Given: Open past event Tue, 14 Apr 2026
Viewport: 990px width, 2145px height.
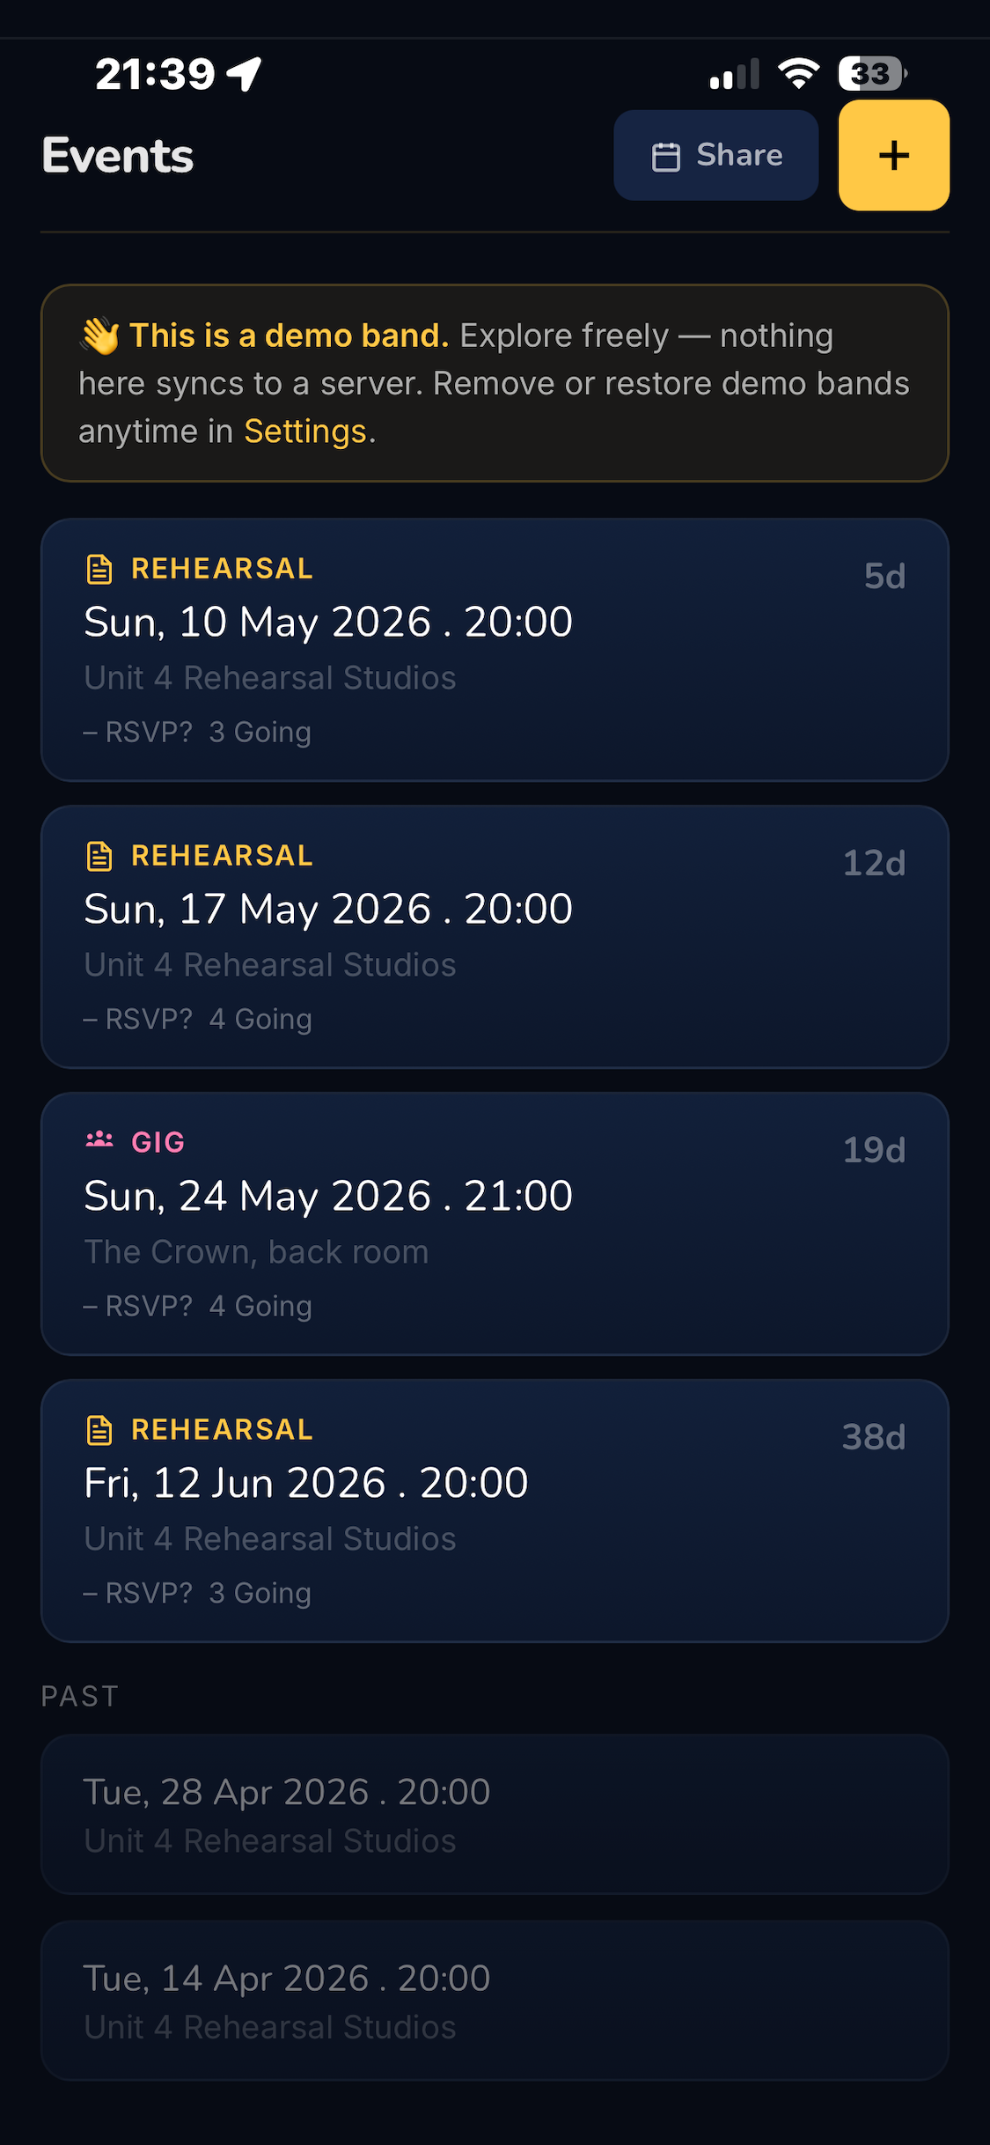Looking at the screenshot, I should pos(495,2001).
